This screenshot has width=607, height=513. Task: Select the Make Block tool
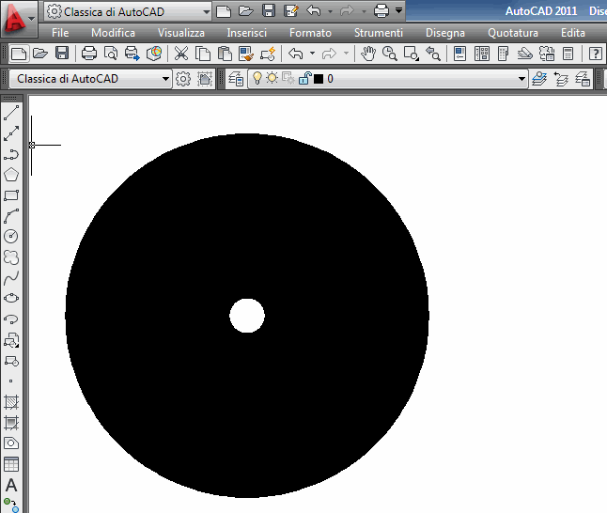11,361
